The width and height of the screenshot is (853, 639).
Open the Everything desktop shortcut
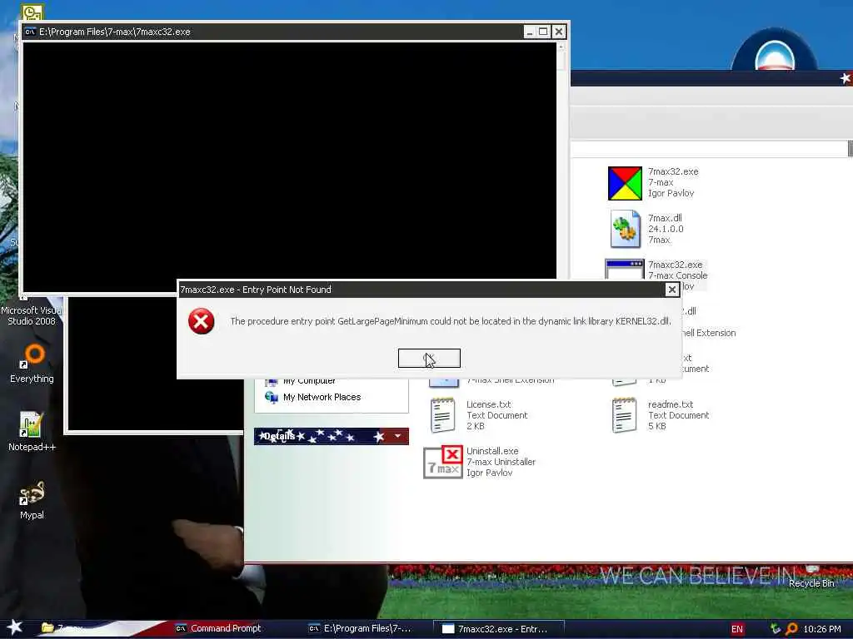pyautogui.click(x=32, y=364)
